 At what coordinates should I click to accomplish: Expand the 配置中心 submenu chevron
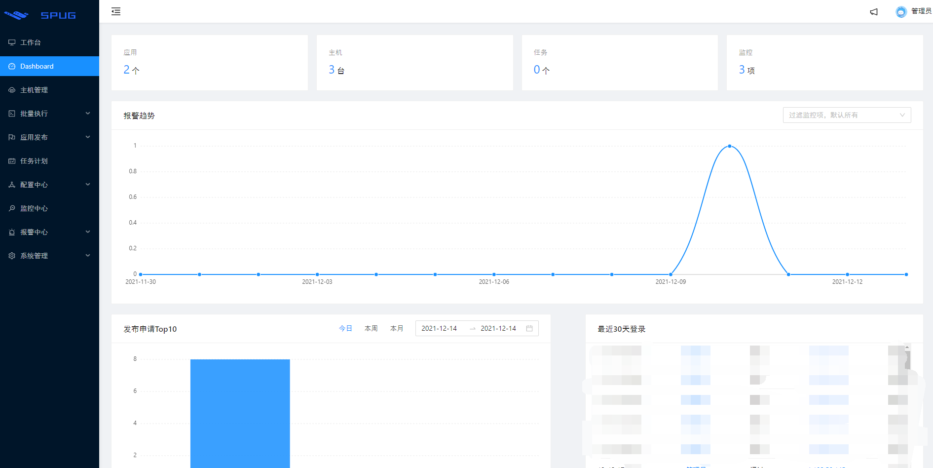88,185
